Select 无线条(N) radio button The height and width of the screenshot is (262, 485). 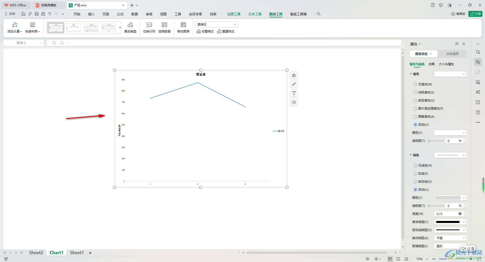point(416,166)
